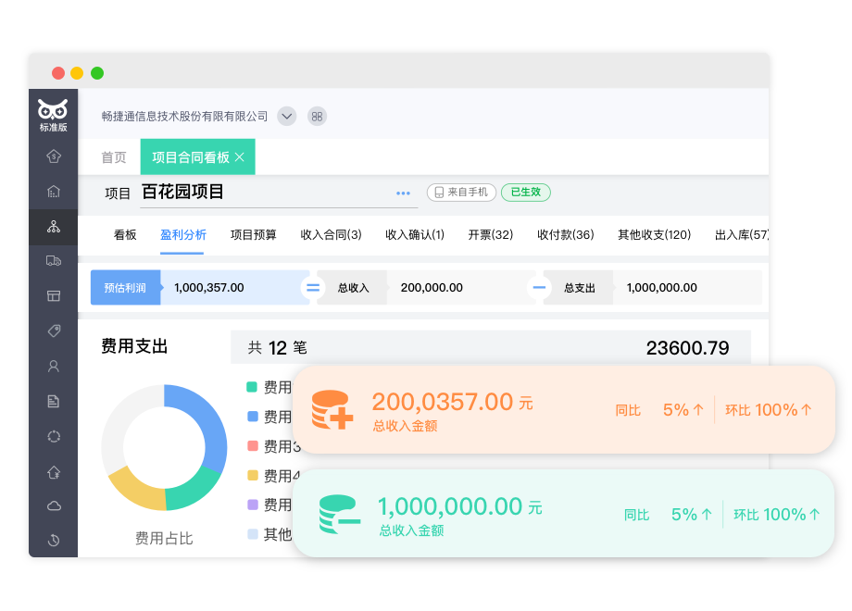
Task: Click the expense total 23600.79
Action: (687, 348)
